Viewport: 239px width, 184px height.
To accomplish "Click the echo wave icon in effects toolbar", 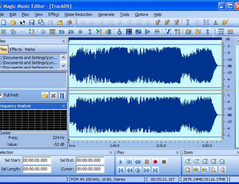I will pyautogui.click(x=148, y=32).
